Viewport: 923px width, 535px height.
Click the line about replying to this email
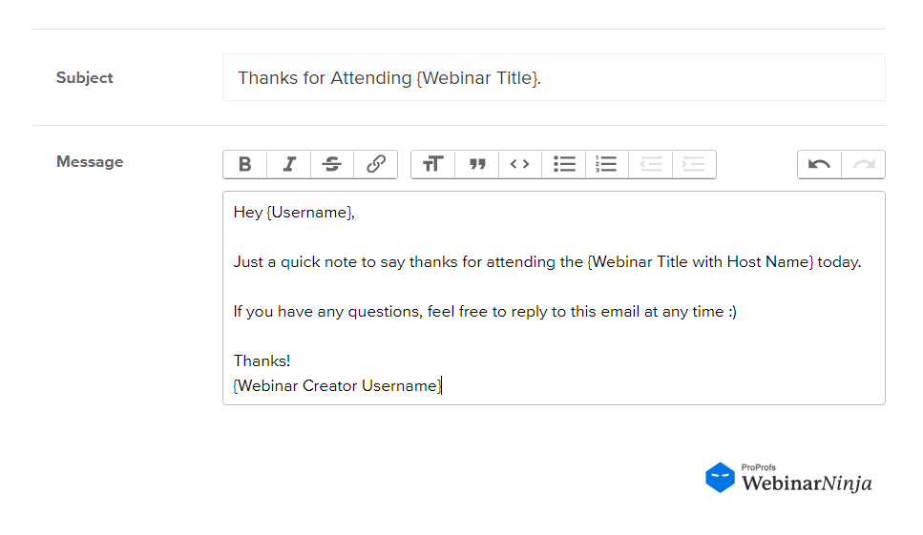pos(485,312)
